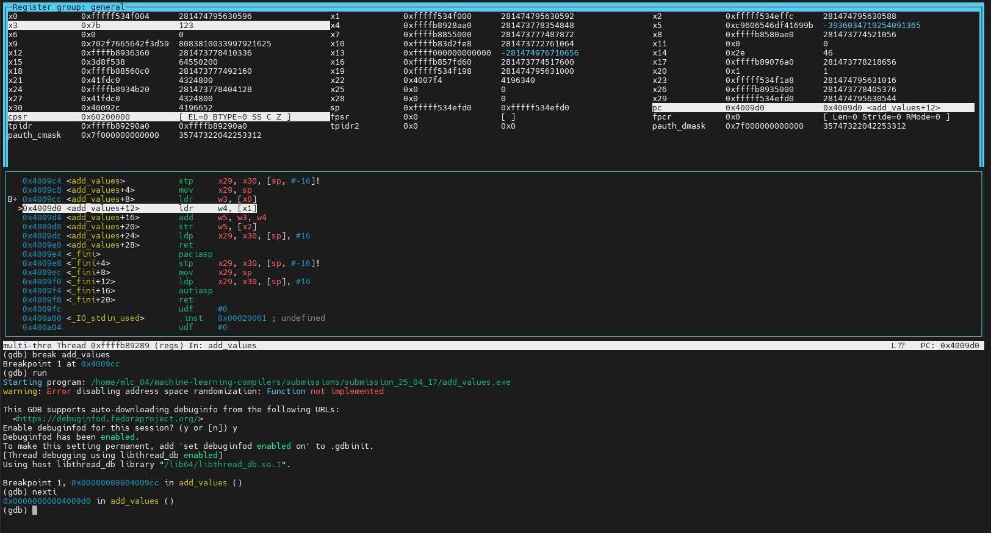Click the x5 register negative decimal value
991x533 pixels.
click(872, 26)
